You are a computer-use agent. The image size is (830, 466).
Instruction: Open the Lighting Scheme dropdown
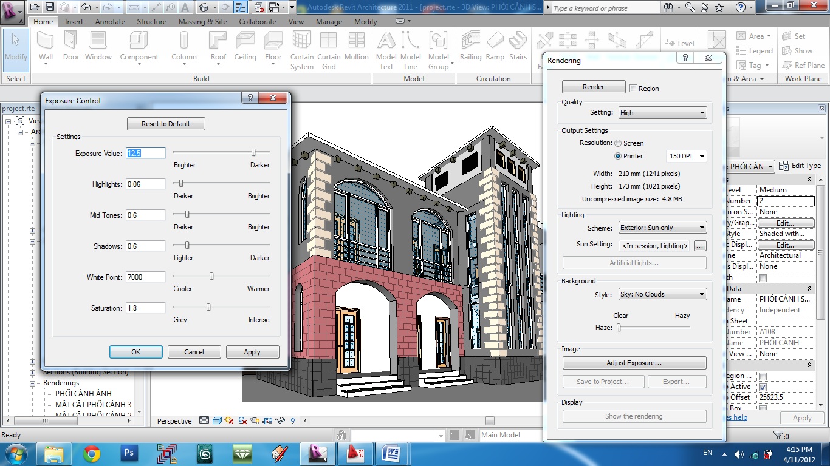[x=662, y=228]
